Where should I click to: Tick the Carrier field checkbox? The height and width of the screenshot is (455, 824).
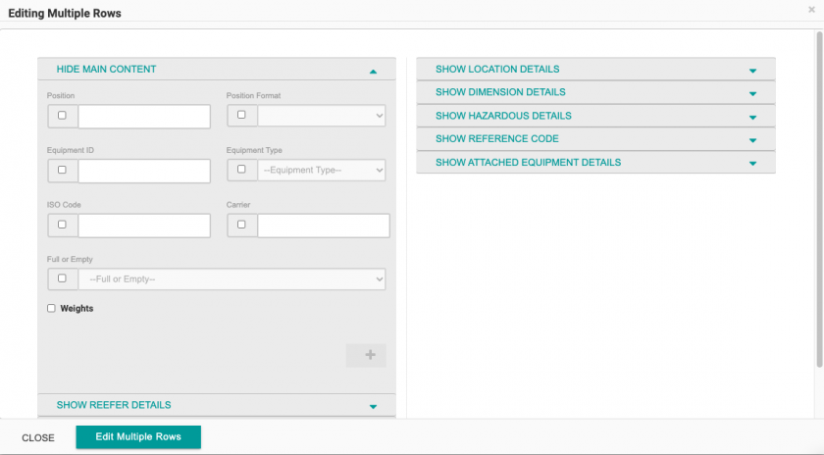241,225
